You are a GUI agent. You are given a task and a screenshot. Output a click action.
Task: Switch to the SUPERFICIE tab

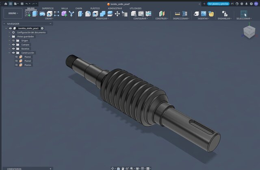pos(48,8)
